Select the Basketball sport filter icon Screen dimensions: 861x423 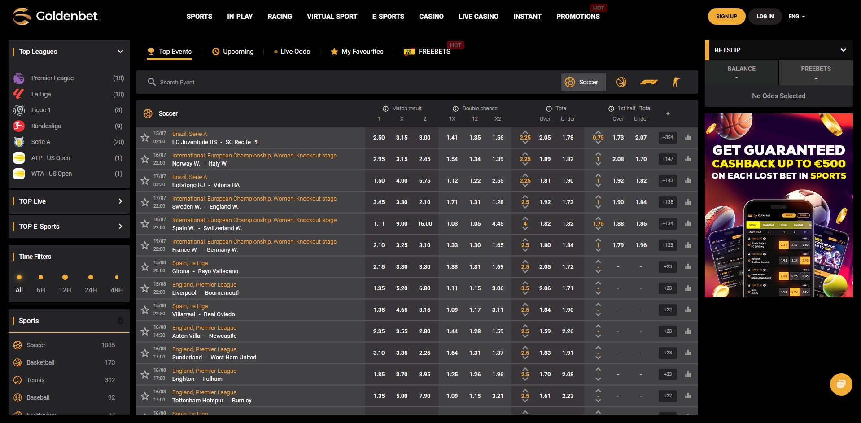(623, 82)
